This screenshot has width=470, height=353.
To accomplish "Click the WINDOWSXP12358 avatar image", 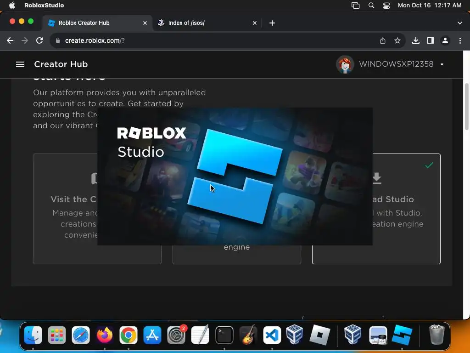I will click(345, 64).
